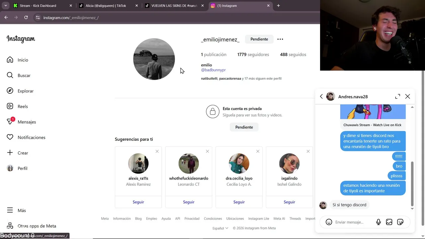The image size is (425, 239).
Task: Open the Instagram Lite footer link
Action: click(259, 219)
